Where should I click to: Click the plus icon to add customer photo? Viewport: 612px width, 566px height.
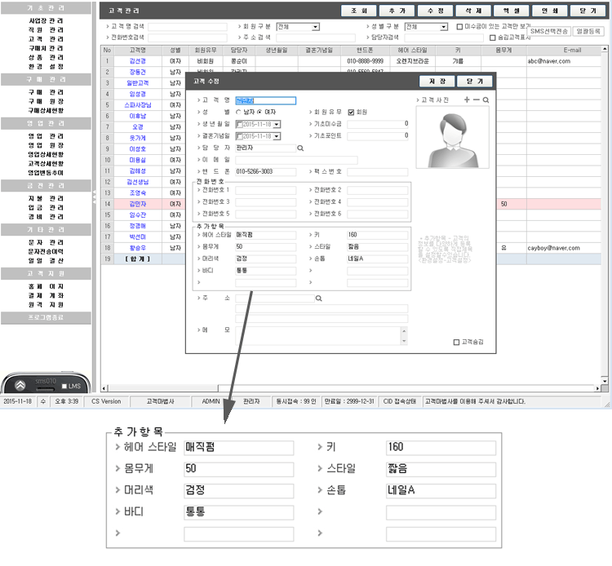[467, 99]
